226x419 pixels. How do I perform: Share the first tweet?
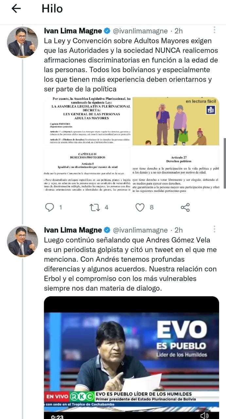coord(185,207)
